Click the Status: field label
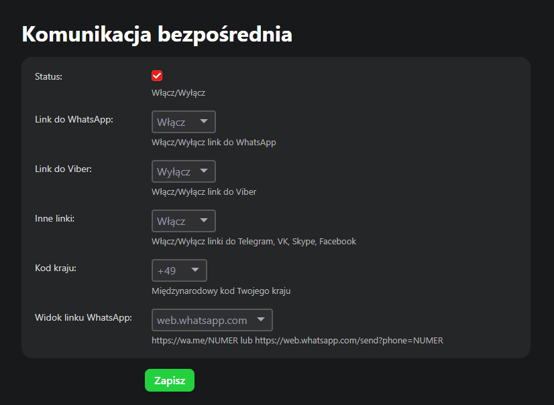This screenshot has height=405, width=554. coord(48,76)
